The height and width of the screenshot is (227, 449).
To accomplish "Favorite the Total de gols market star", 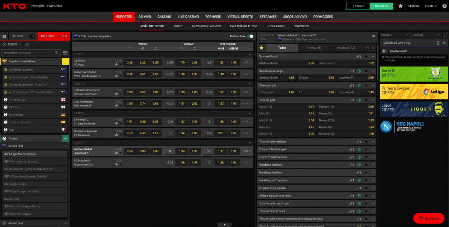I will click(x=366, y=100).
